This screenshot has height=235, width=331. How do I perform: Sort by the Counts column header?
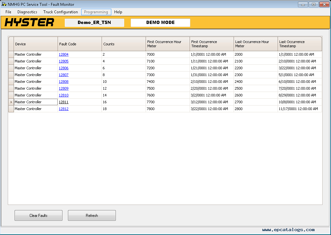coord(124,44)
